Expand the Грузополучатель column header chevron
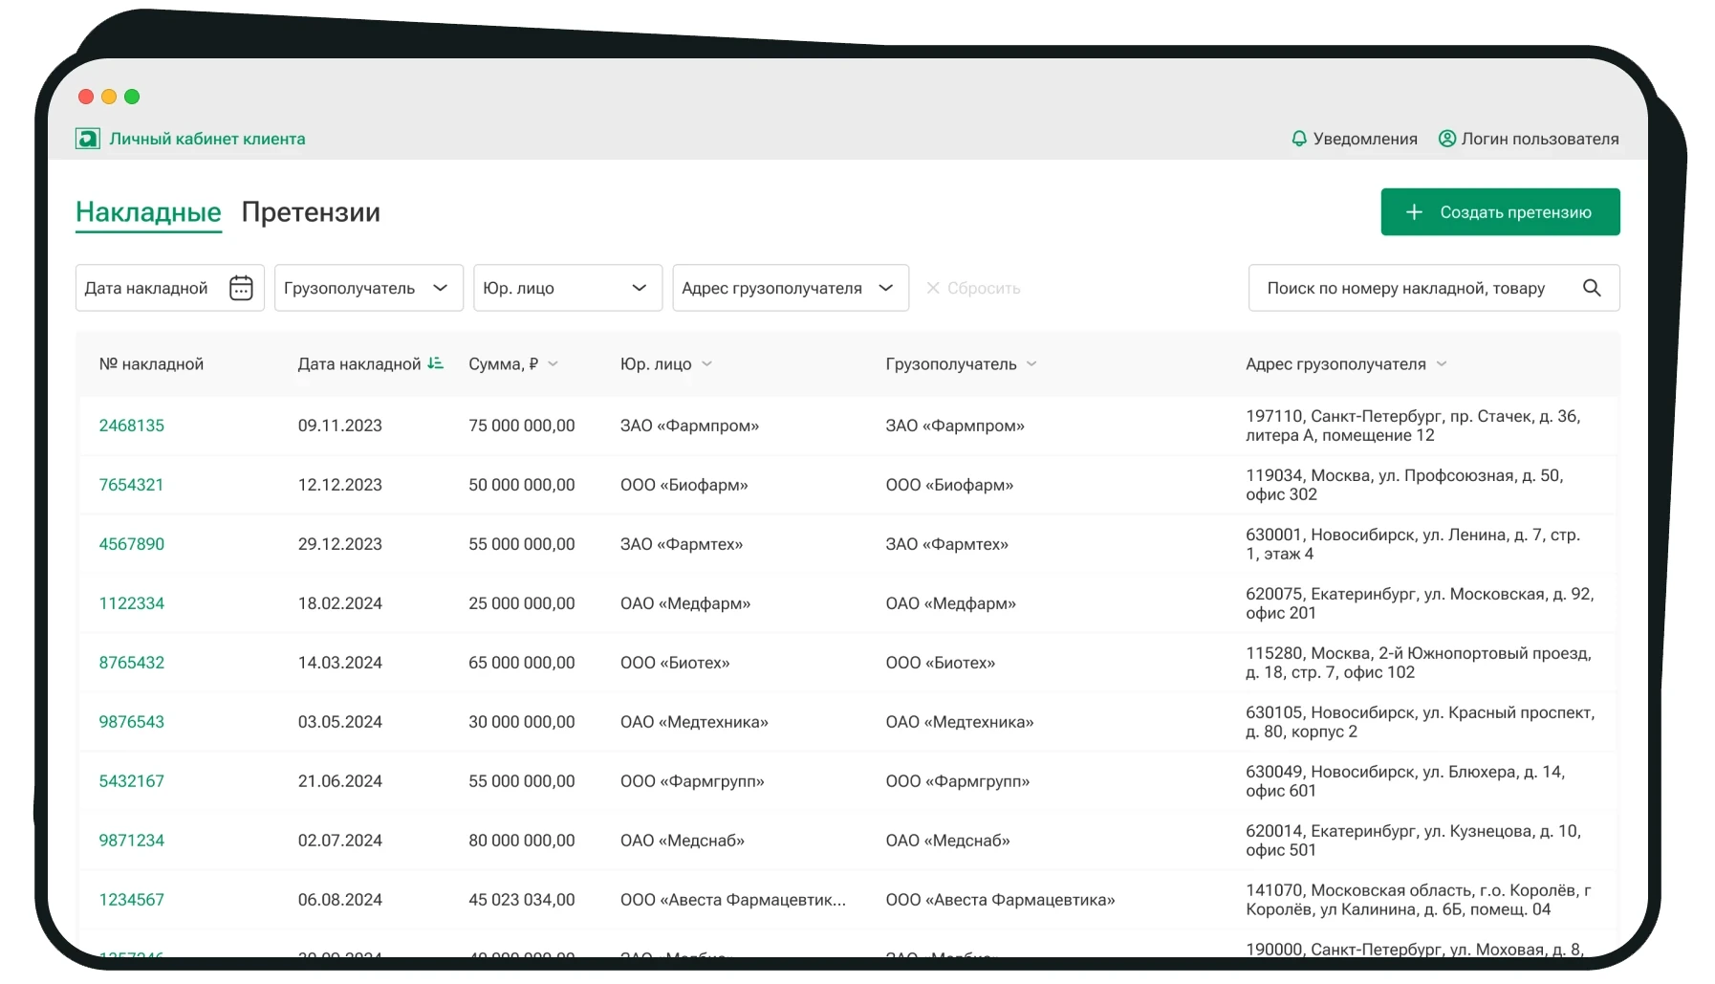1715x984 pixels. (x=1031, y=364)
